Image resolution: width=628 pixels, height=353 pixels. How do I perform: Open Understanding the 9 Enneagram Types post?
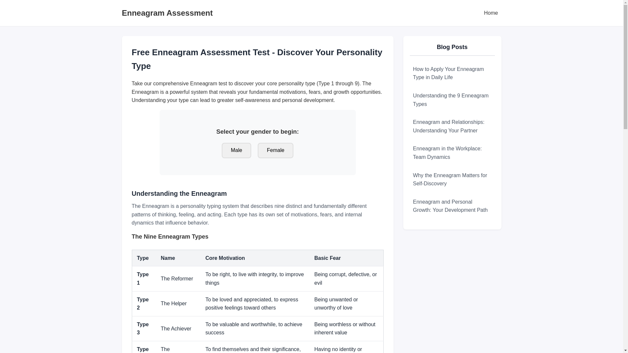[x=452, y=100]
